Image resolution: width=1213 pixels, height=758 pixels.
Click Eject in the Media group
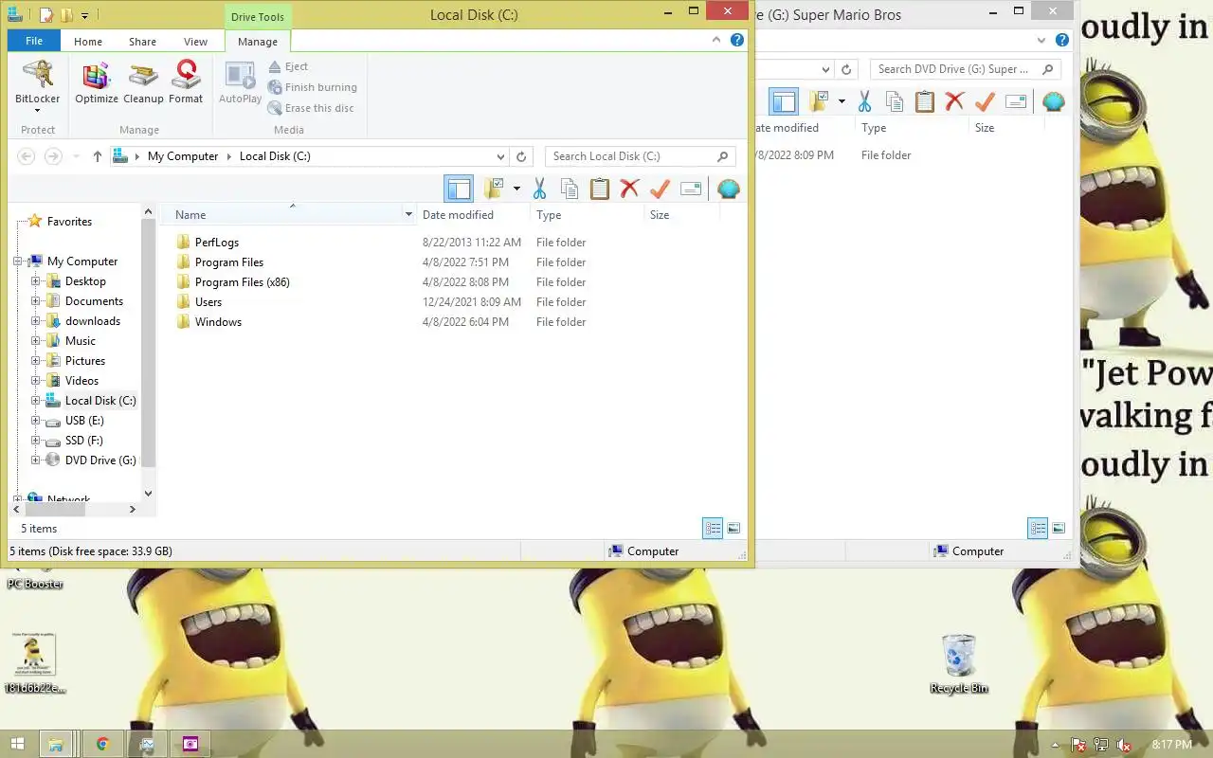[x=288, y=66]
